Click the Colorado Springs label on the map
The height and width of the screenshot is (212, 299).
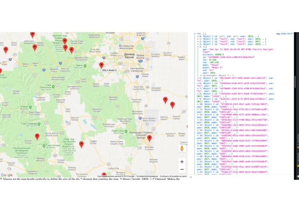pos(141,135)
